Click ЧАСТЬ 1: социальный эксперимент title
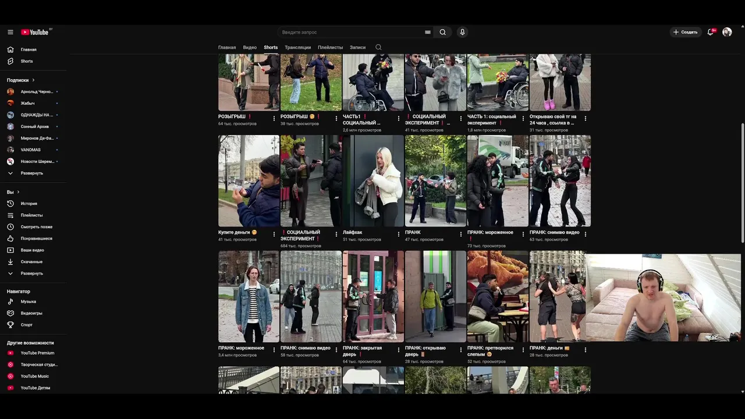 tap(492, 119)
